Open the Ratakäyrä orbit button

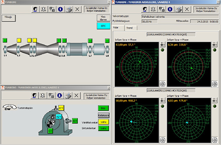coord(103,115)
